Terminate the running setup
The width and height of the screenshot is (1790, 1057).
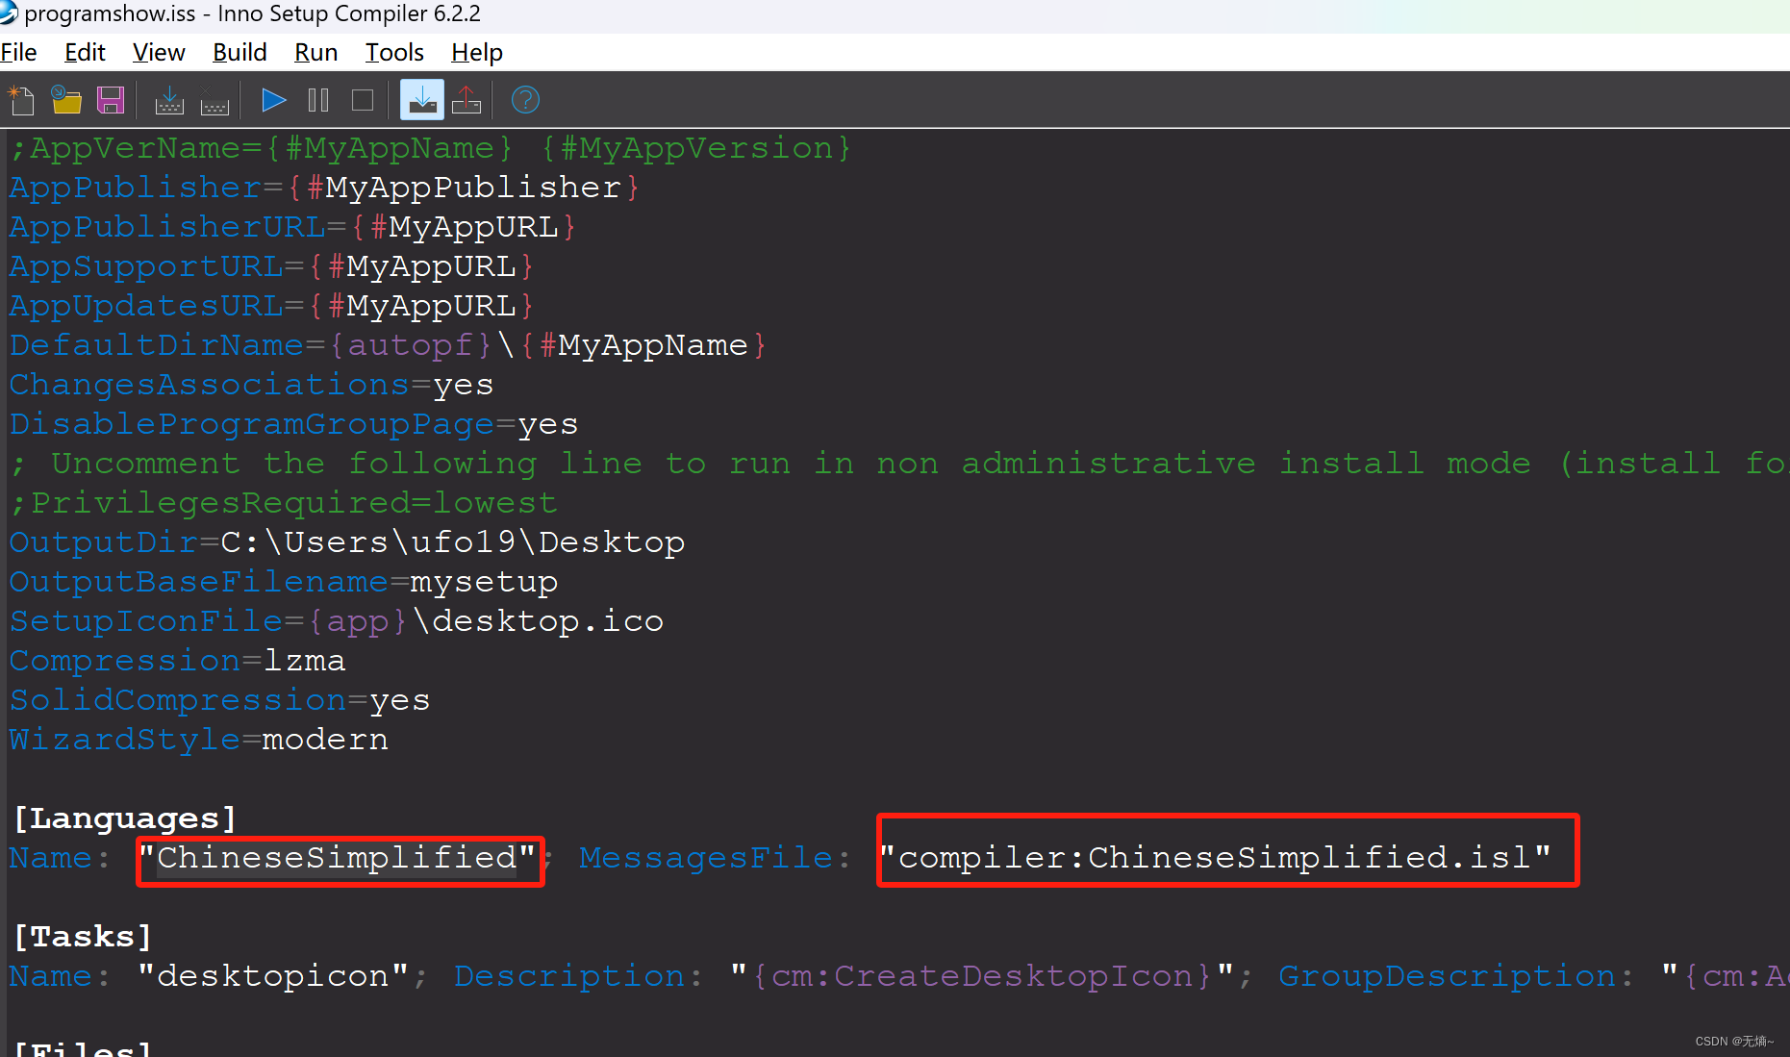(x=362, y=99)
